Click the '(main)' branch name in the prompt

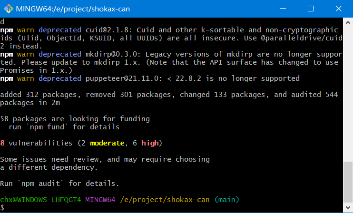pyautogui.click(x=227, y=200)
